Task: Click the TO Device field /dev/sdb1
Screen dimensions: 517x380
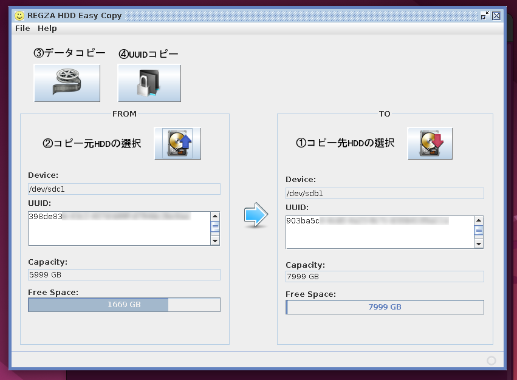Action: click(385, 194)
